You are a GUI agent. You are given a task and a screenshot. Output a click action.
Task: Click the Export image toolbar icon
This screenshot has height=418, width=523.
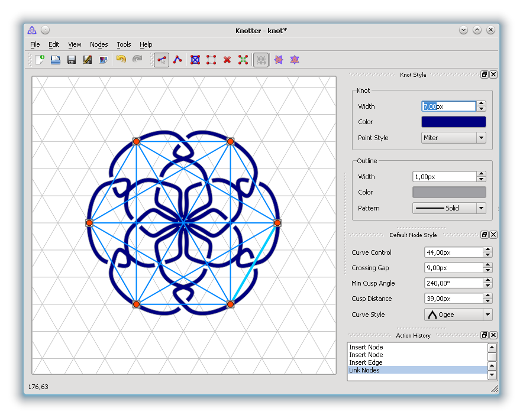click(104, 60)
